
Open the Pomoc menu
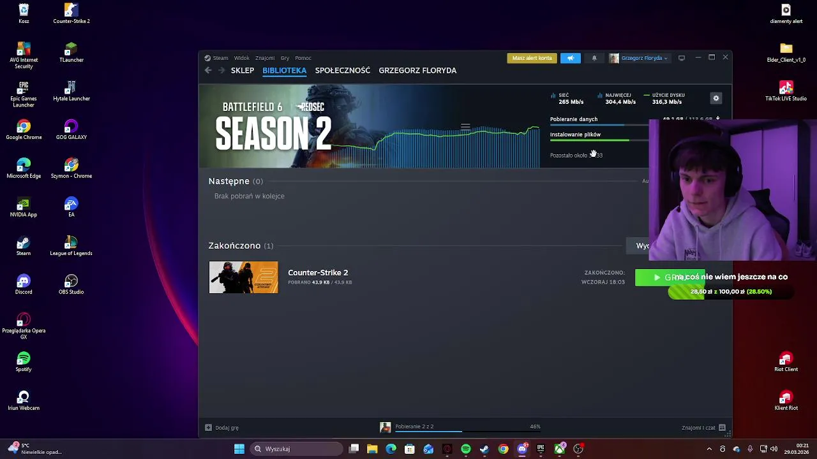click(x=303, y=58)
